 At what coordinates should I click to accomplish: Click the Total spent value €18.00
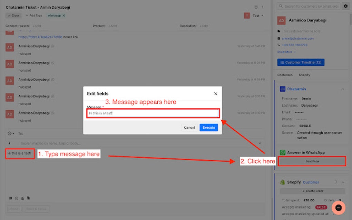coord(309,200)
